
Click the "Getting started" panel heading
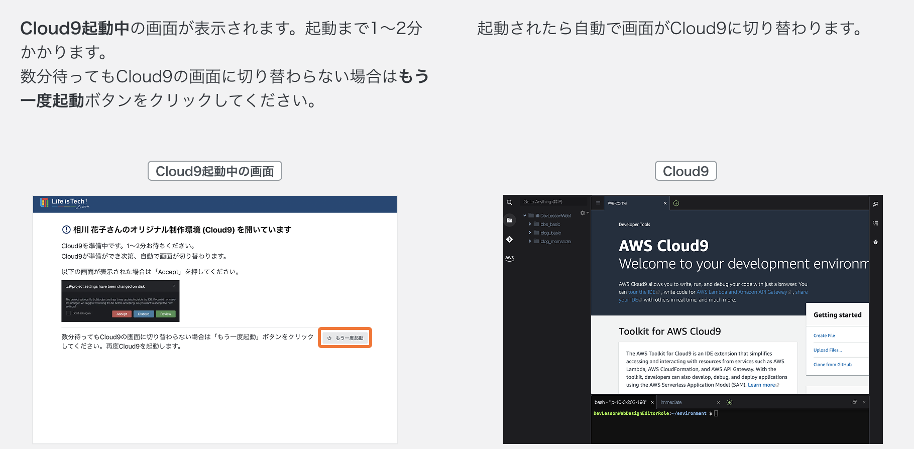[837, 315]
